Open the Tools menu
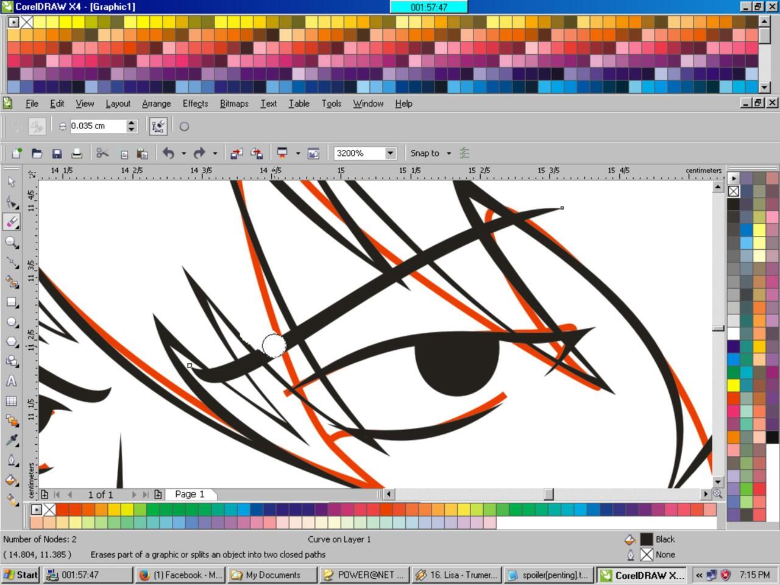The image size is (780, 585). (x=331, y=104)
